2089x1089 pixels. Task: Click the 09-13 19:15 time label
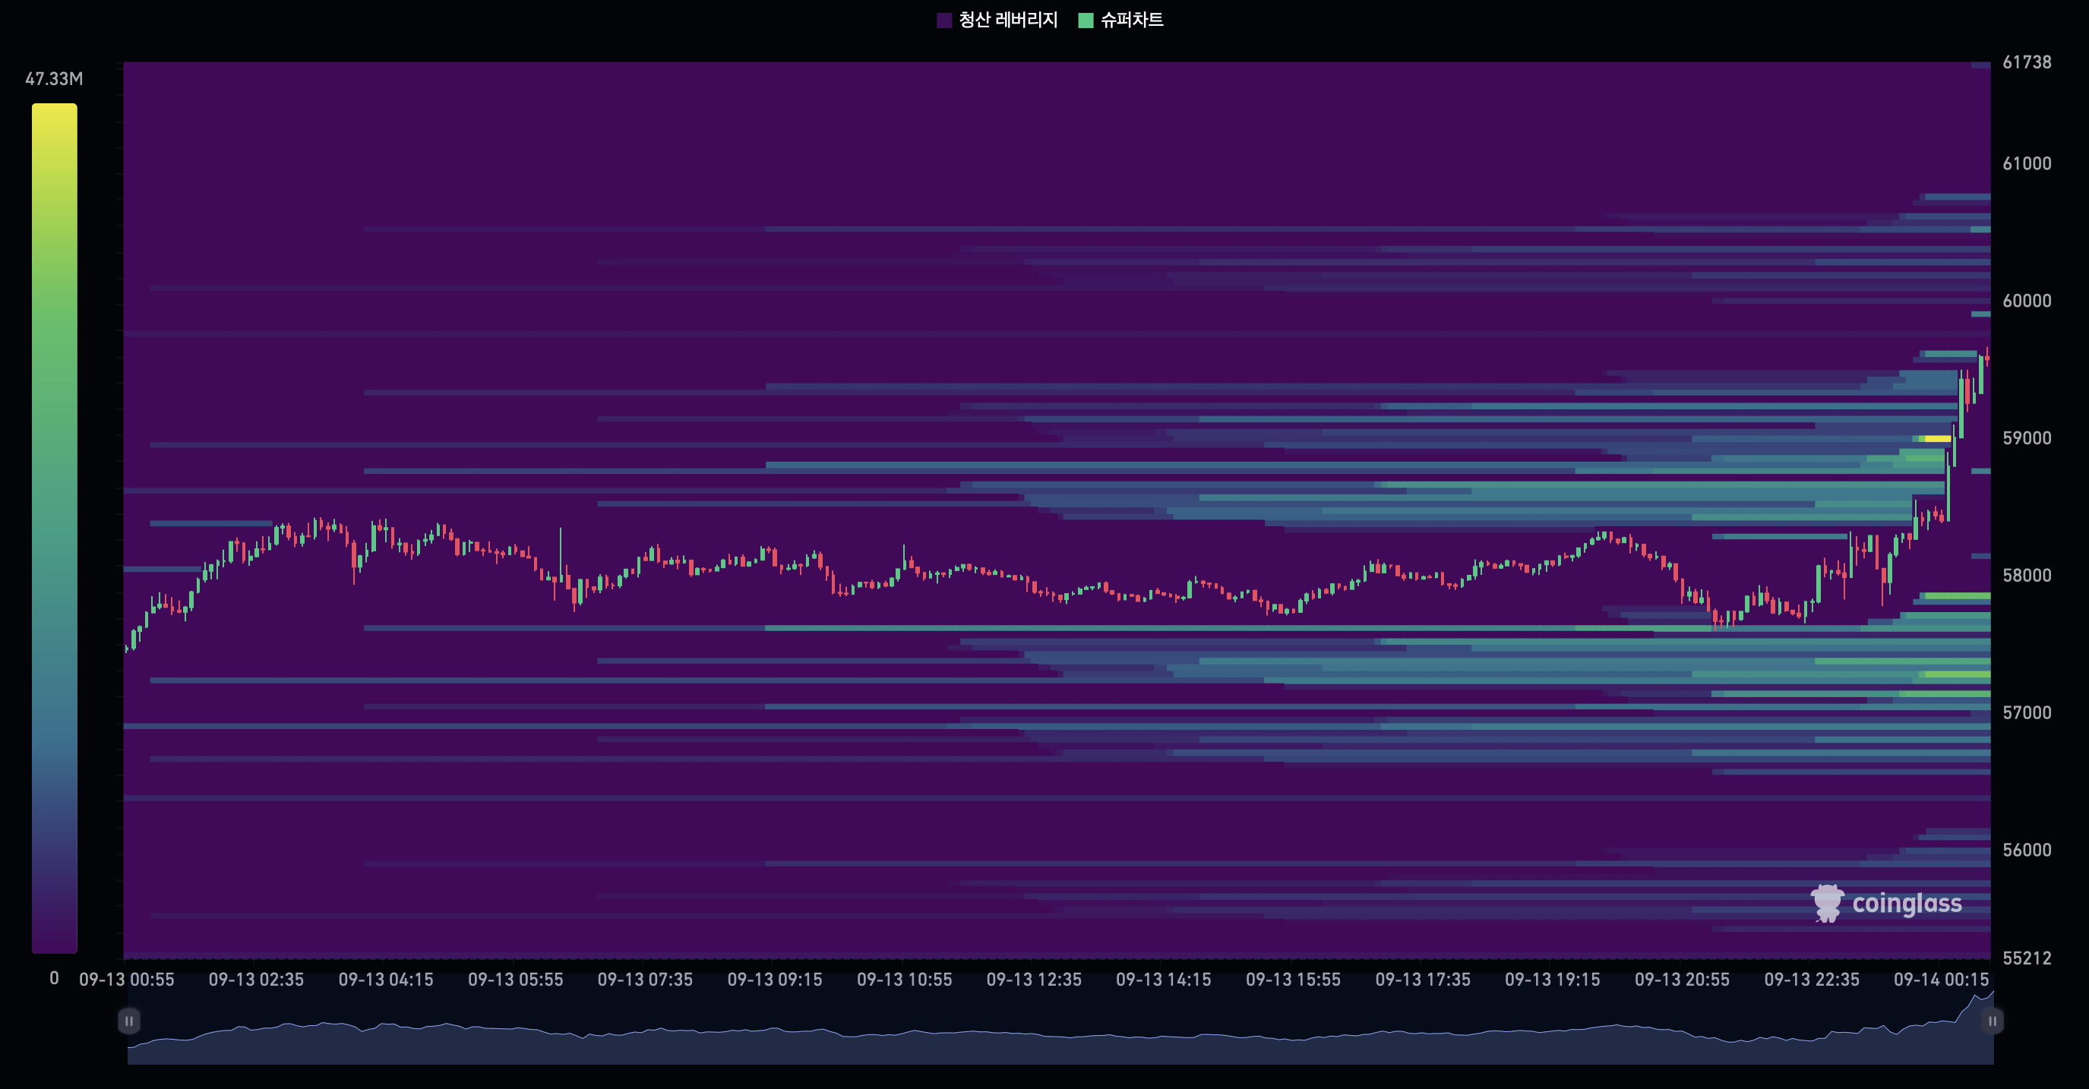(1553, 980)
